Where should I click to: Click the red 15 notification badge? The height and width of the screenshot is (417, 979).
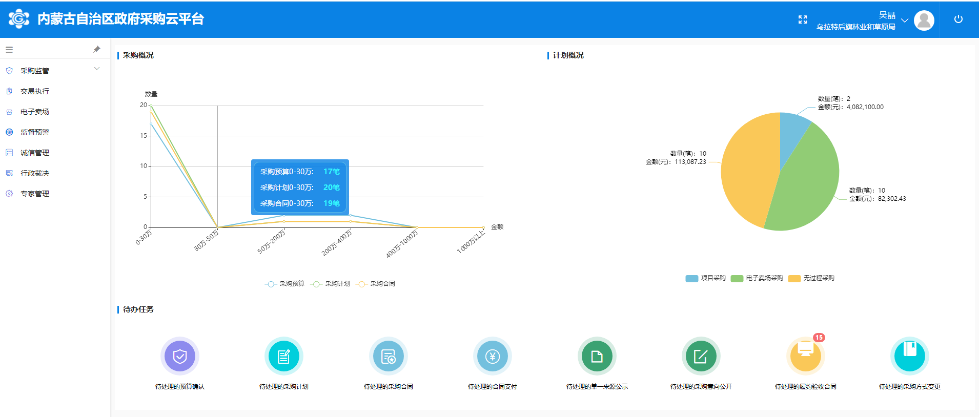[x=819, y=338]
